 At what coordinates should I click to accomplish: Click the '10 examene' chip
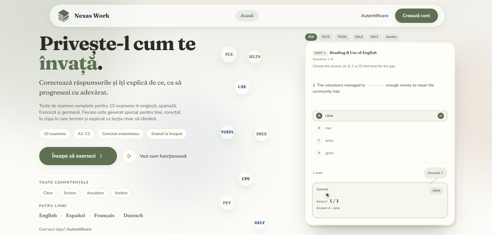[55, 134]
